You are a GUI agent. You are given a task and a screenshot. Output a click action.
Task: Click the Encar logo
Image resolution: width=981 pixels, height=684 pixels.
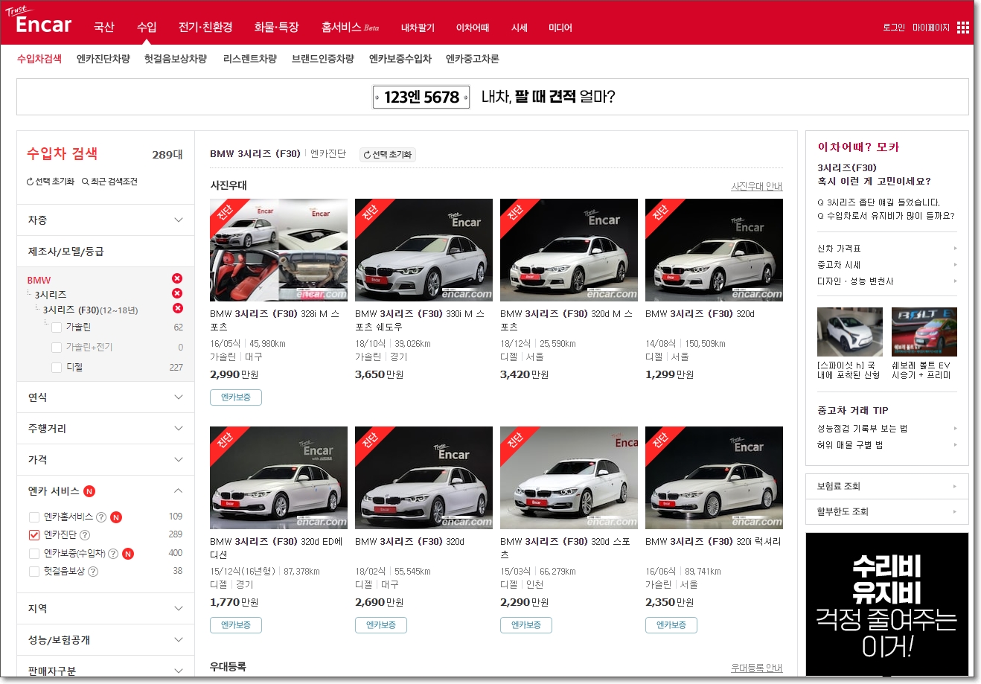[x=38, y=22]
